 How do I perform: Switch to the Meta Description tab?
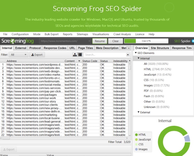pyautogui.click(x=107, y=48)
